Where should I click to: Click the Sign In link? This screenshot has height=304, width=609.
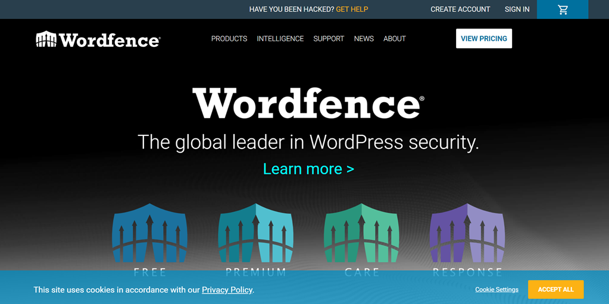(x=517, y=9)
